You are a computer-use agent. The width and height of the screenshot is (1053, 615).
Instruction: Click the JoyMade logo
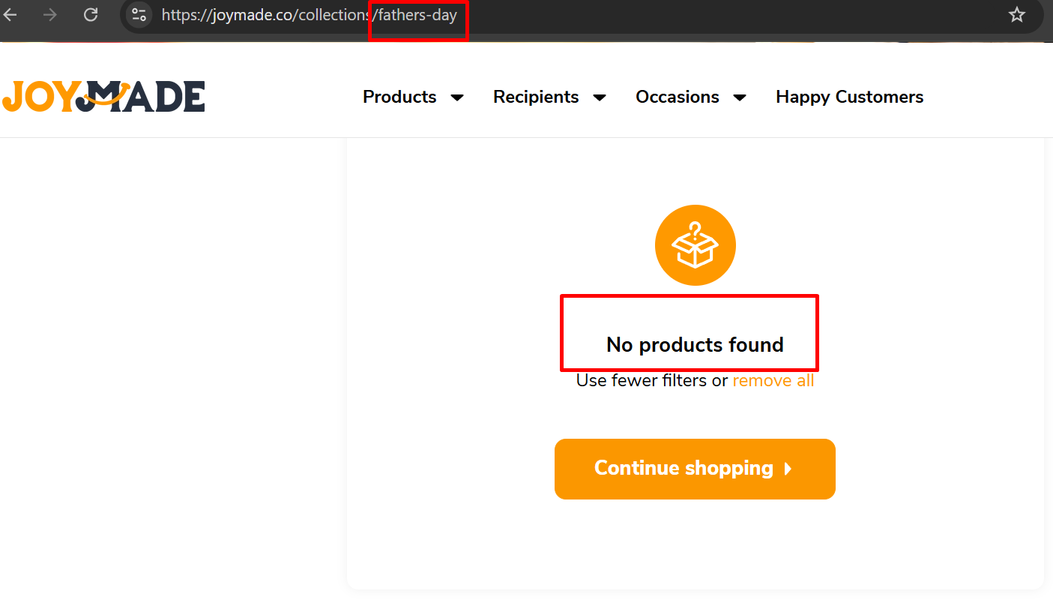pyautogui.click(x=103, y=97)
